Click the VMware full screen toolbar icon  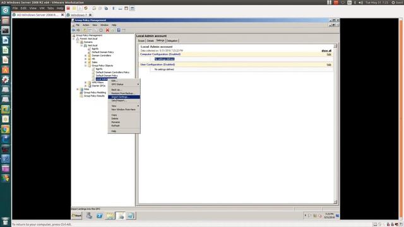[126, 8]
